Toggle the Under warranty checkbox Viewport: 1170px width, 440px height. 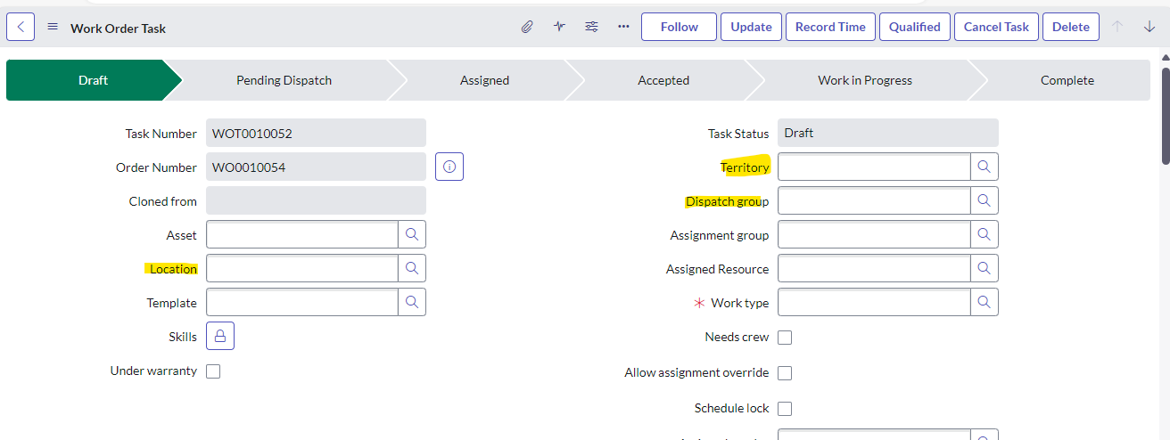[213, 371]
